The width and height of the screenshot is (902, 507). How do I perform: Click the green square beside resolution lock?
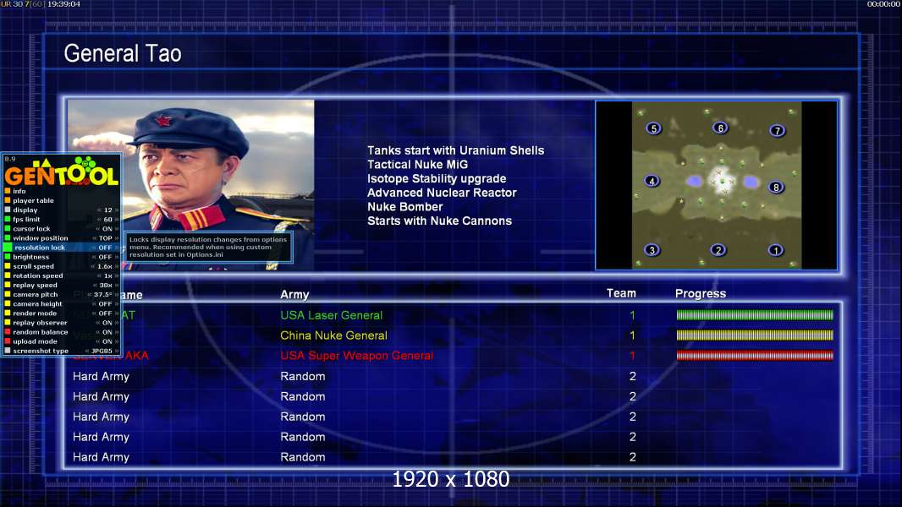8,248
